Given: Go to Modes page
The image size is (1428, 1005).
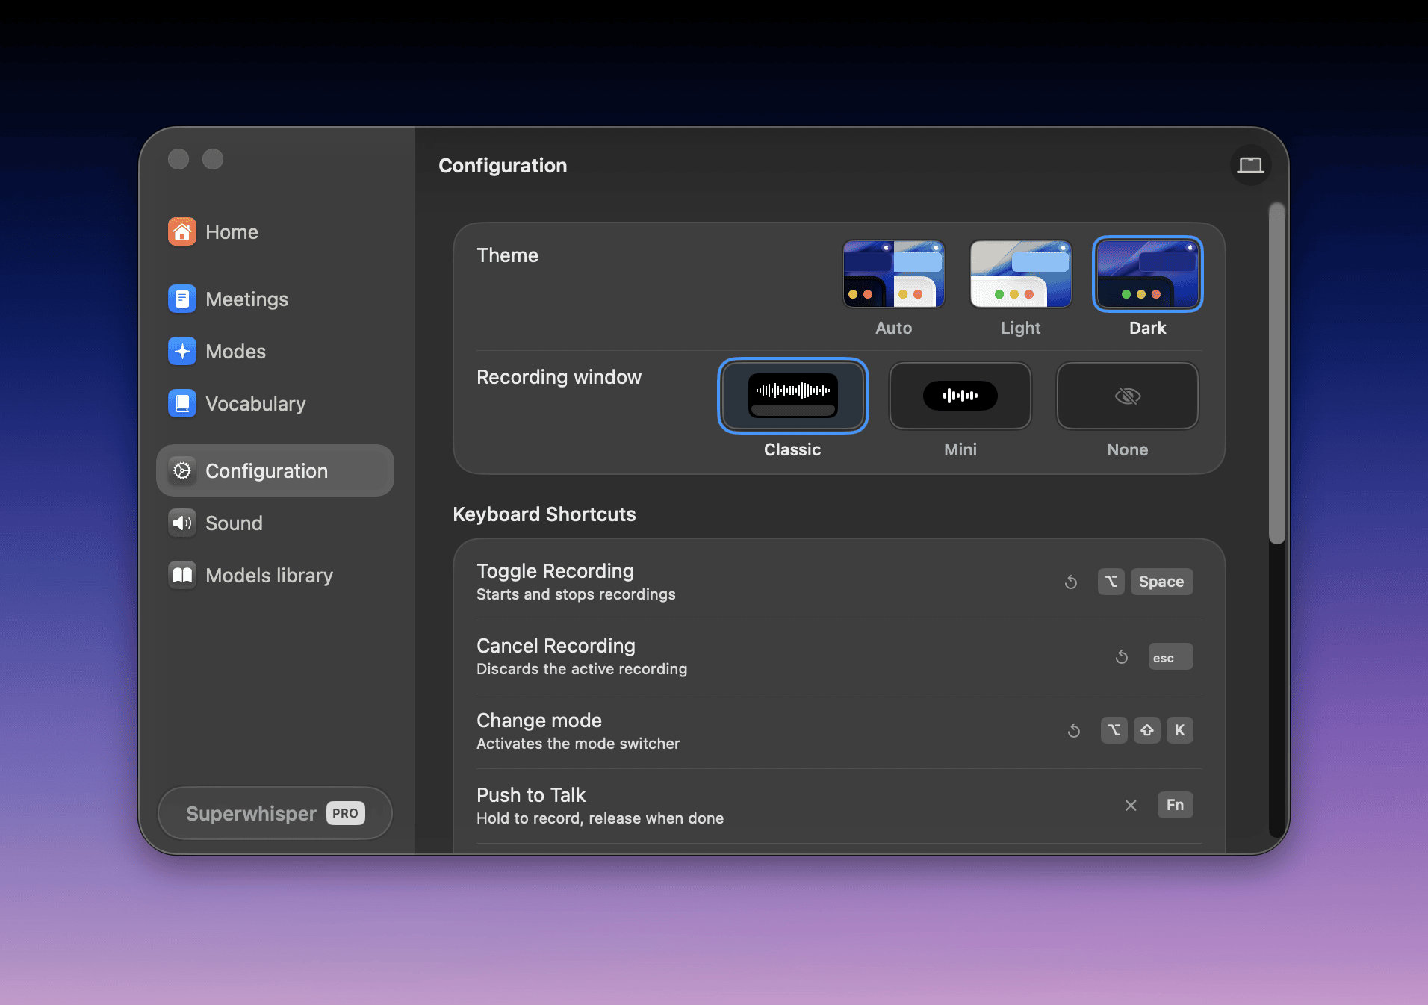Looking at the screenshot, I should 275,352.
